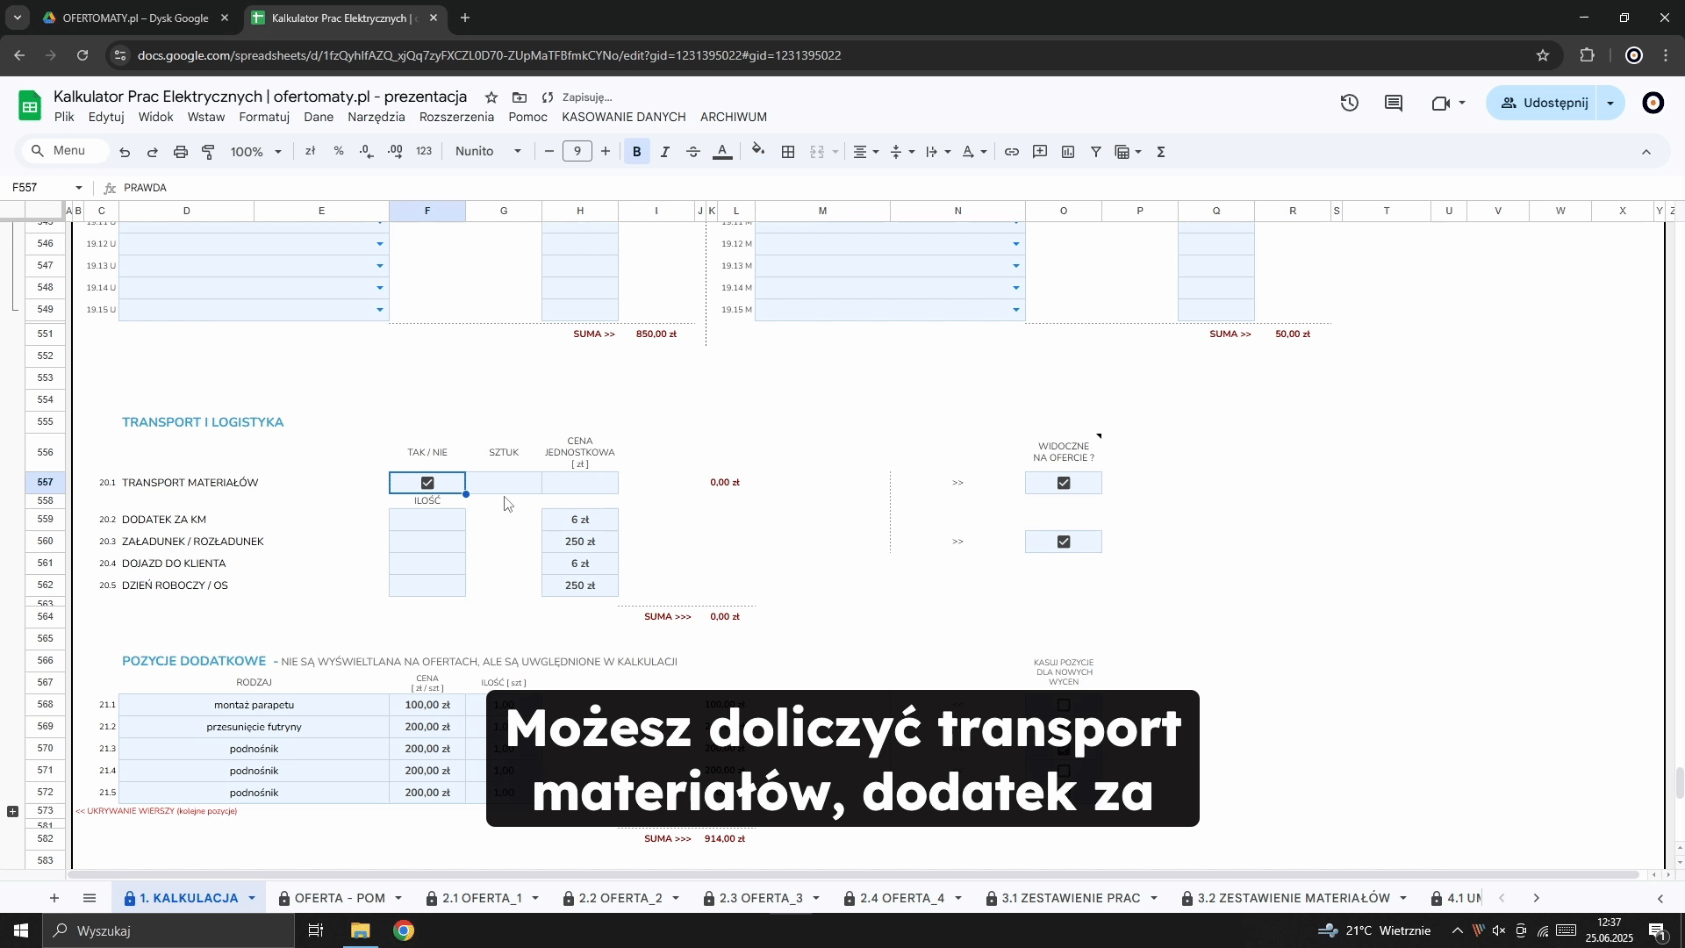
Task: Click the borders icon
Action: coord(788,152)
